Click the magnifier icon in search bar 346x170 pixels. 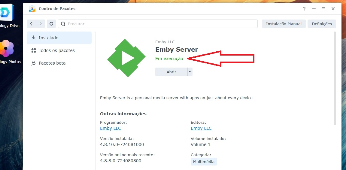(63, 24)
